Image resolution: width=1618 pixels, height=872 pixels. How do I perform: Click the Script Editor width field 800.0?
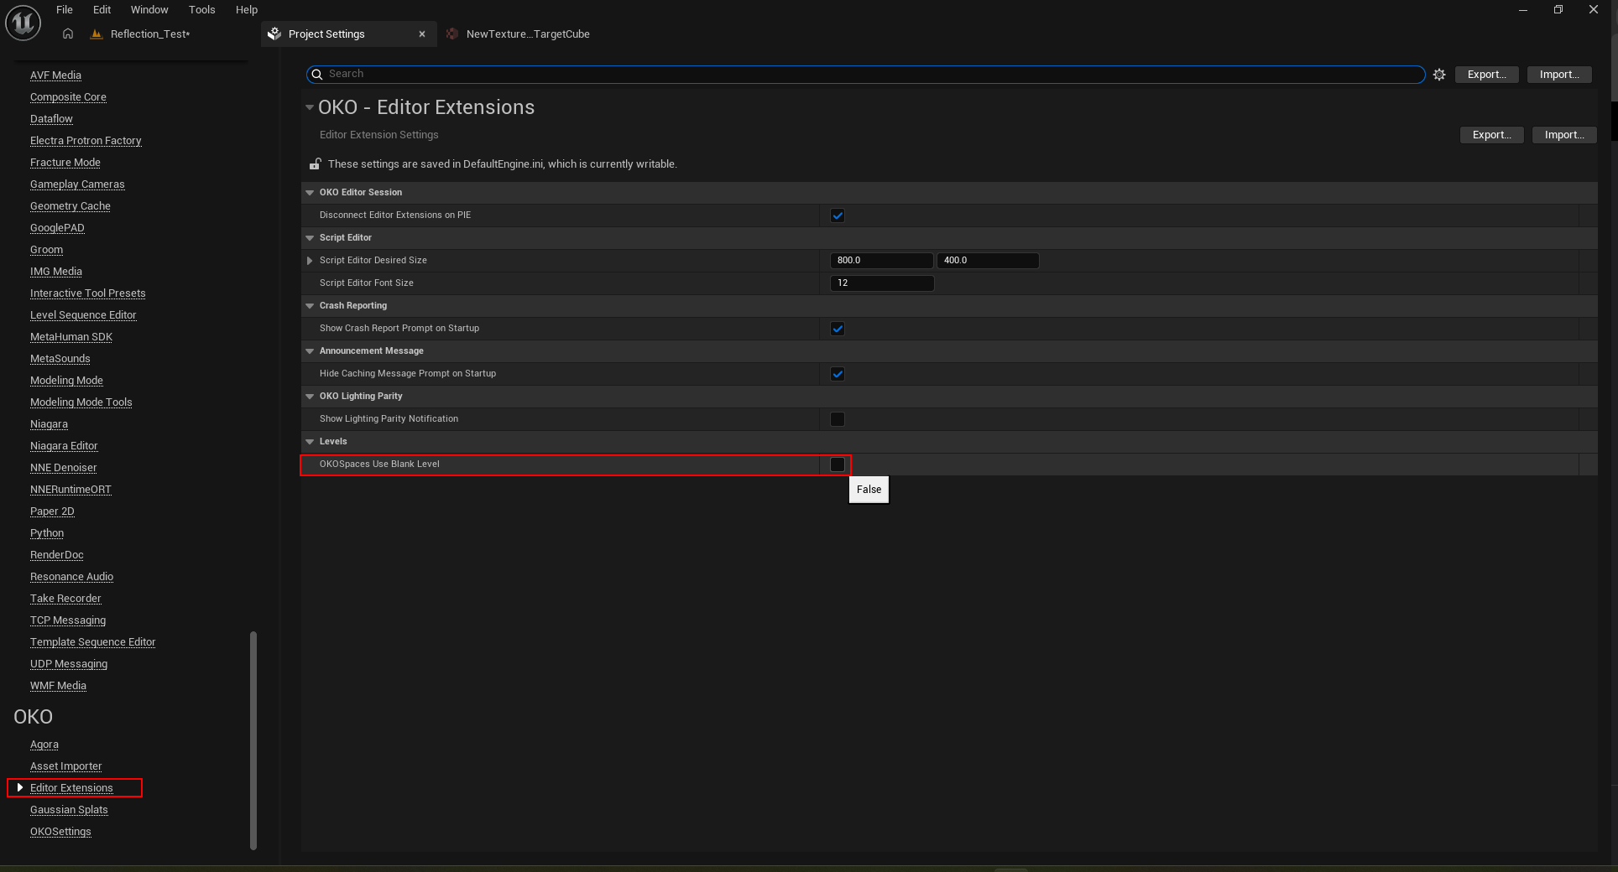tap(881, 261)
